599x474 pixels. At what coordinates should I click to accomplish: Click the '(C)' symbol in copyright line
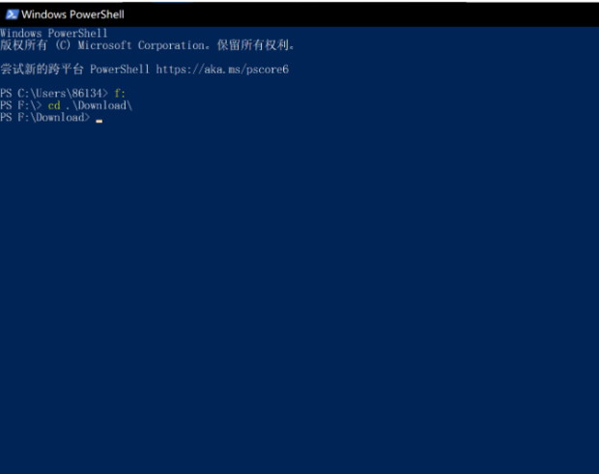[63, 45]
